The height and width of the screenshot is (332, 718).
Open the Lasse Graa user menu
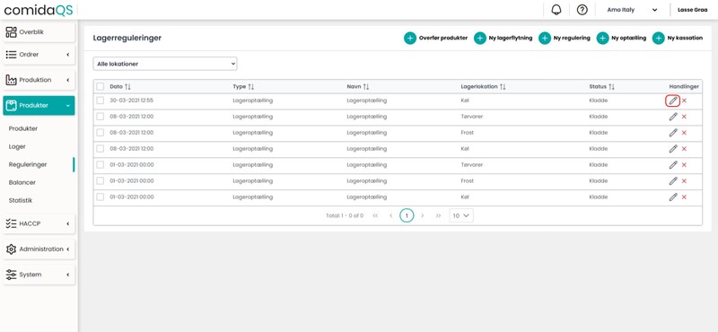pos(692,10)
